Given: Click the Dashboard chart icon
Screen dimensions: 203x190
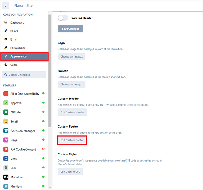Looking at the screenshot, I should 6,22.
